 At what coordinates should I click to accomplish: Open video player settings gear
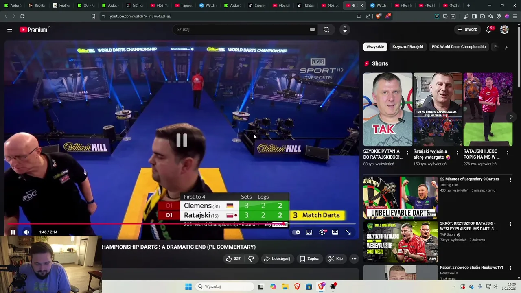322,232
